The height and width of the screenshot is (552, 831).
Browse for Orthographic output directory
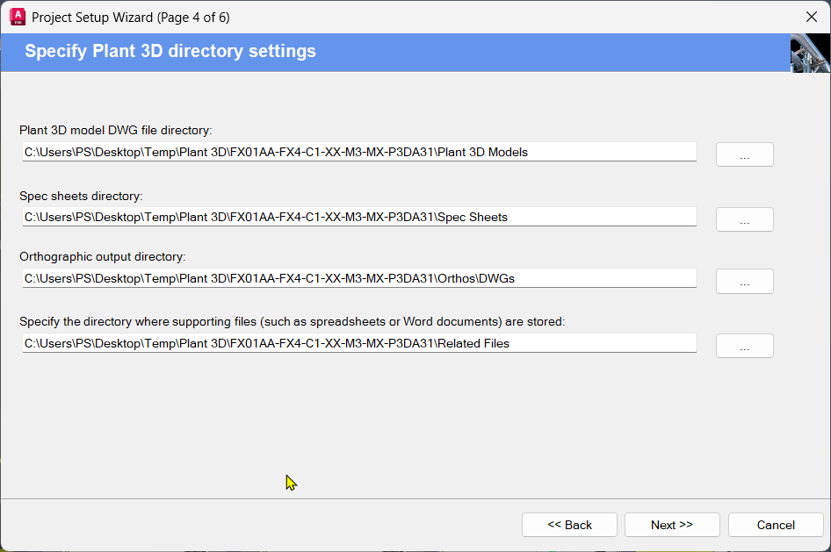pyautogui.click(x=745, y=281)
